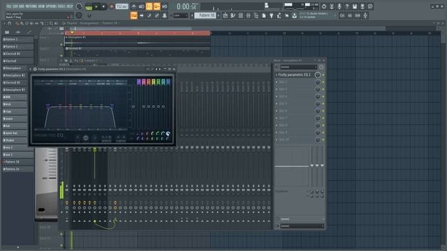The width and height of the screenshot is (447, 251).
Task: Toggle the highlighted blend recording icon
Action: [x=156, y=6]
